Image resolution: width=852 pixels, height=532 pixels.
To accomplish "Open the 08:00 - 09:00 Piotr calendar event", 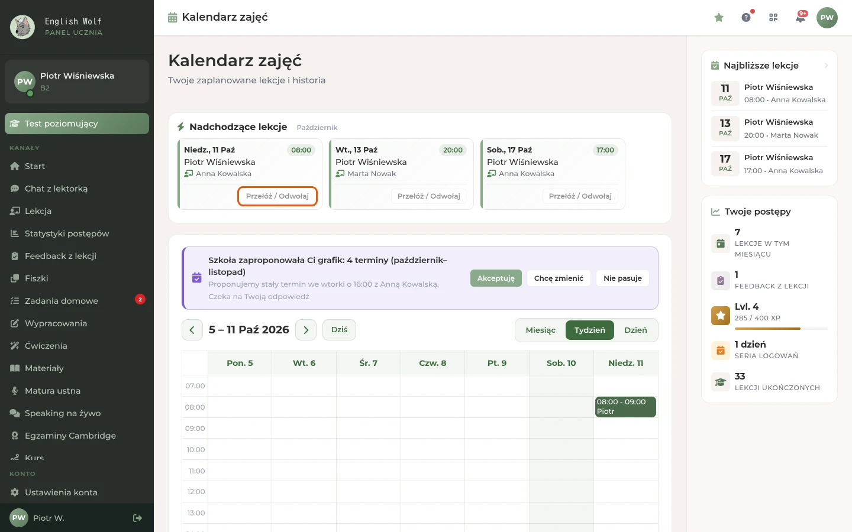I will coord(625,407).
